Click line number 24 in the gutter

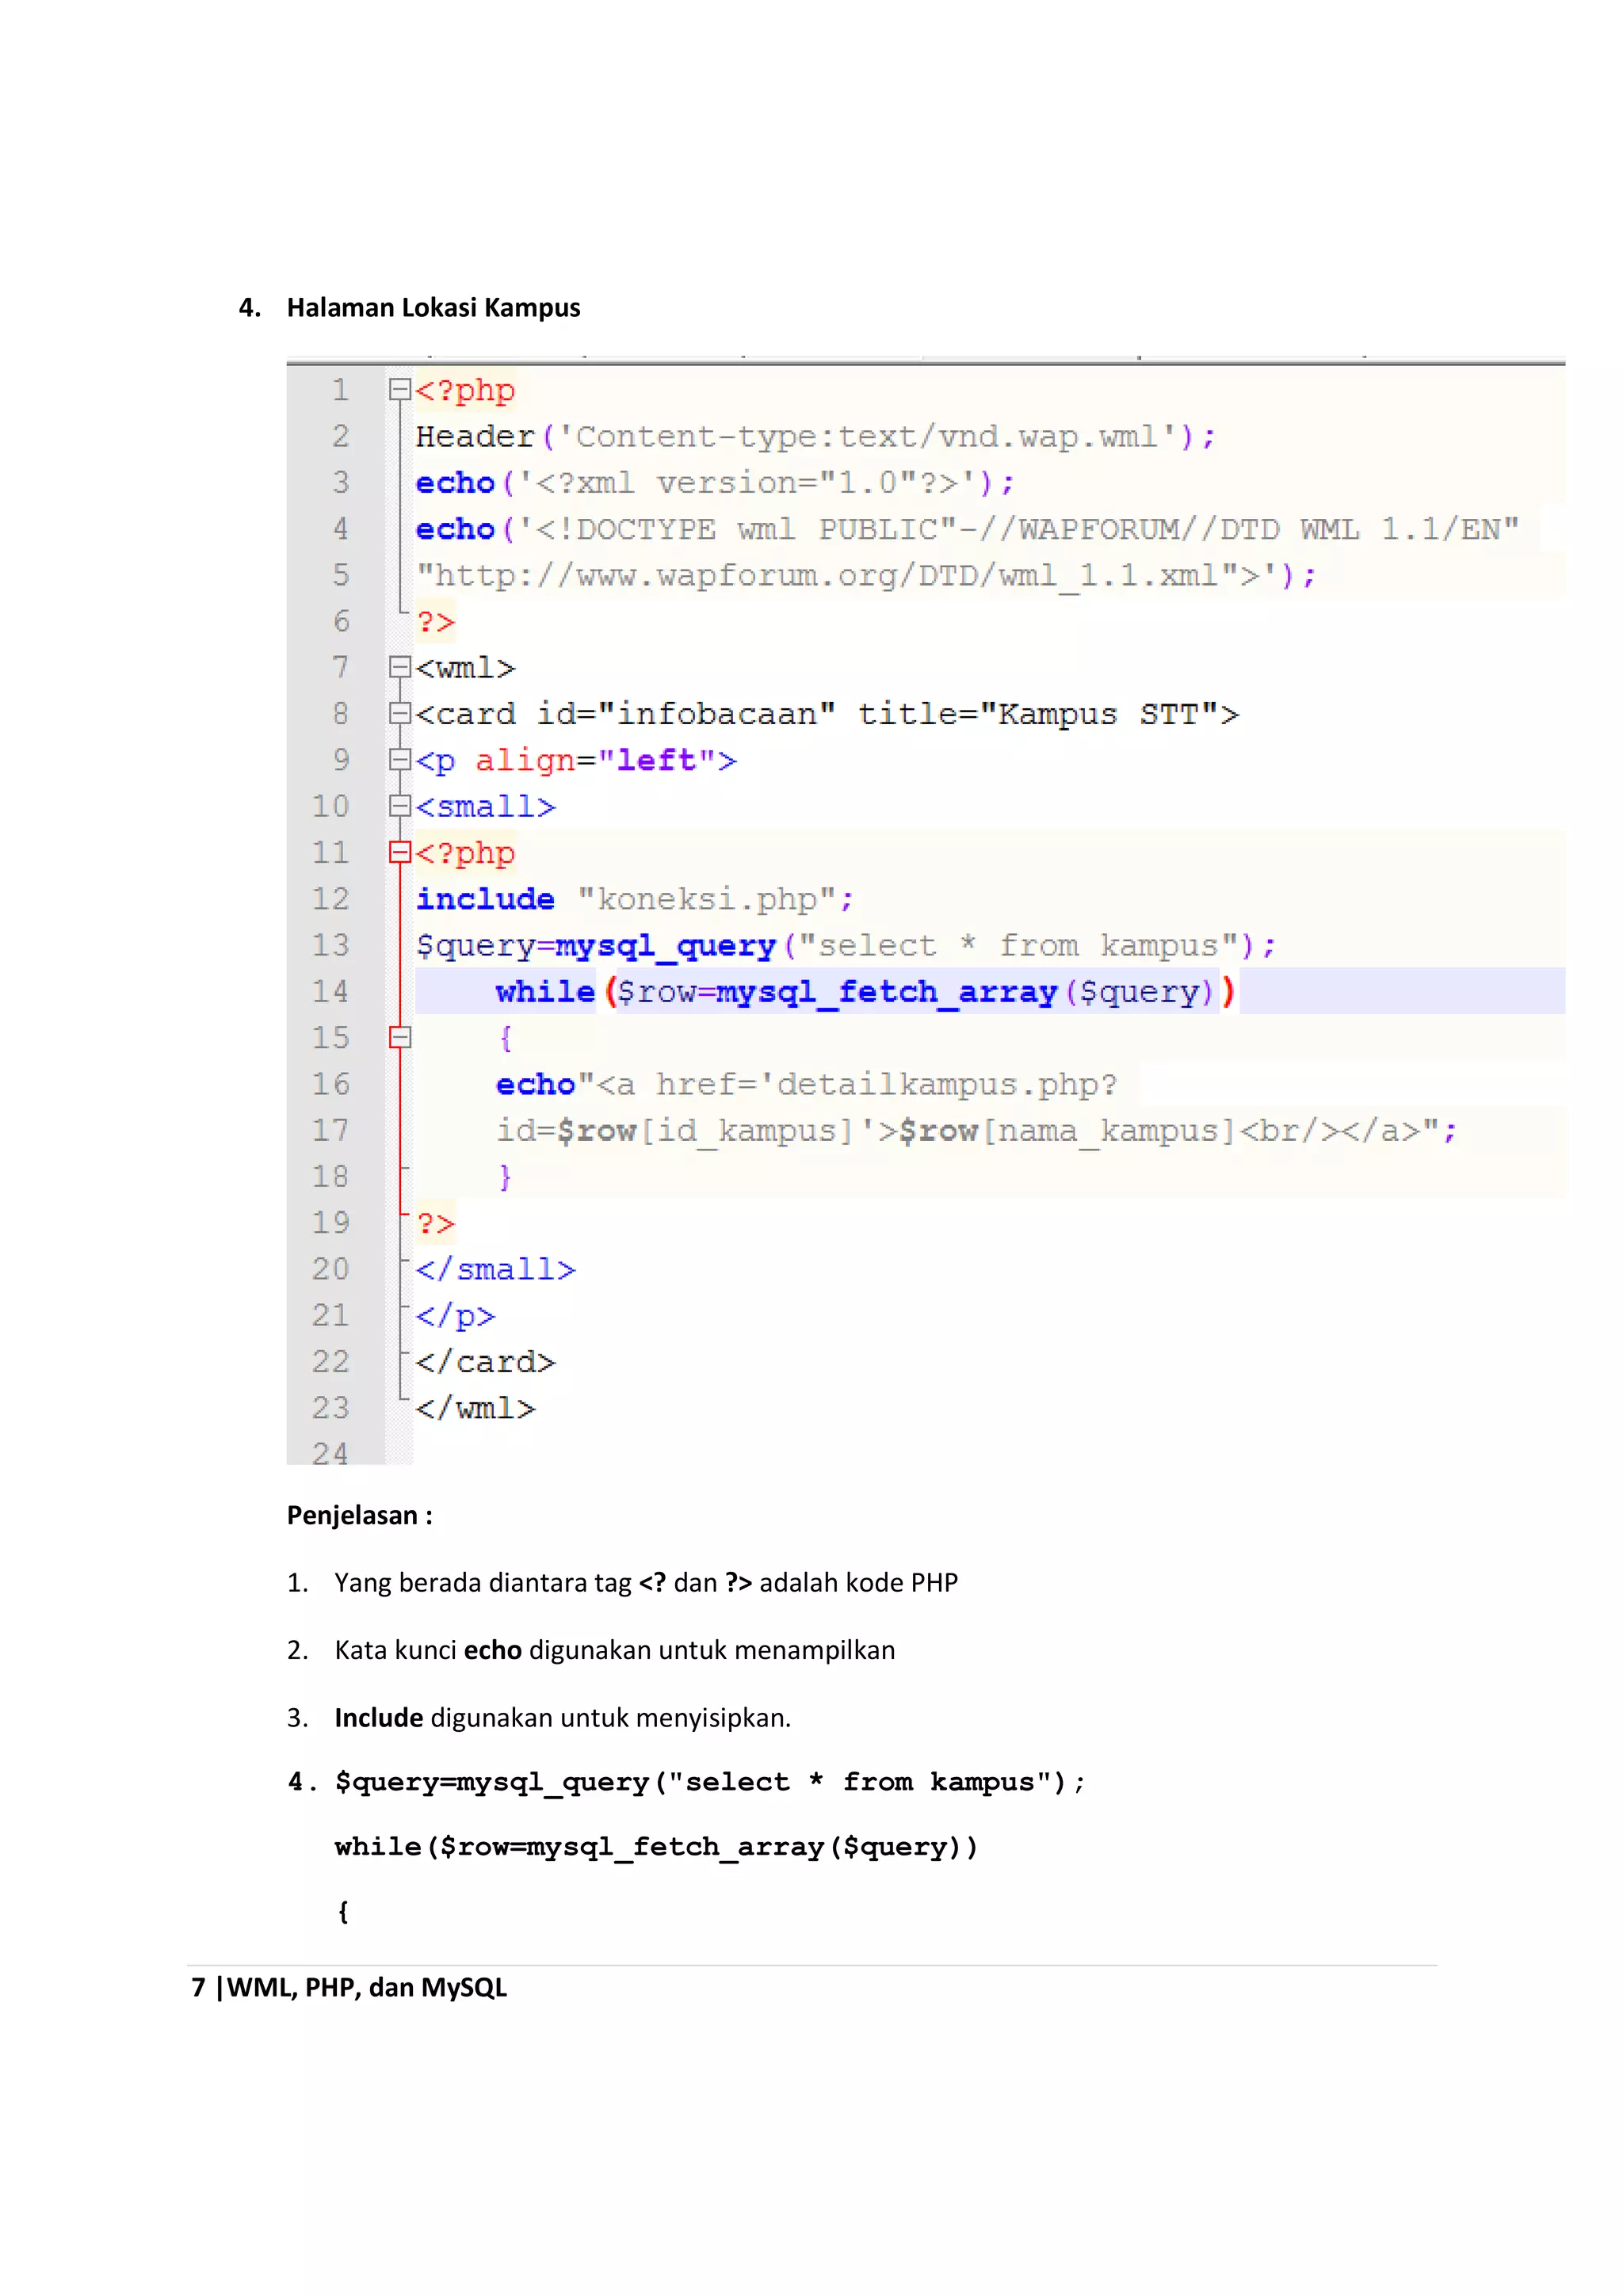[x=331, y=1452]
